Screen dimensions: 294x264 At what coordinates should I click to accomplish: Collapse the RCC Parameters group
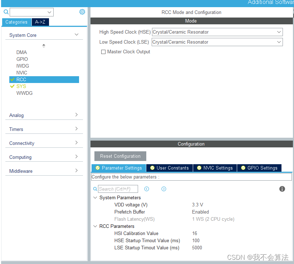pyautogui.click(x=95, y=226)
